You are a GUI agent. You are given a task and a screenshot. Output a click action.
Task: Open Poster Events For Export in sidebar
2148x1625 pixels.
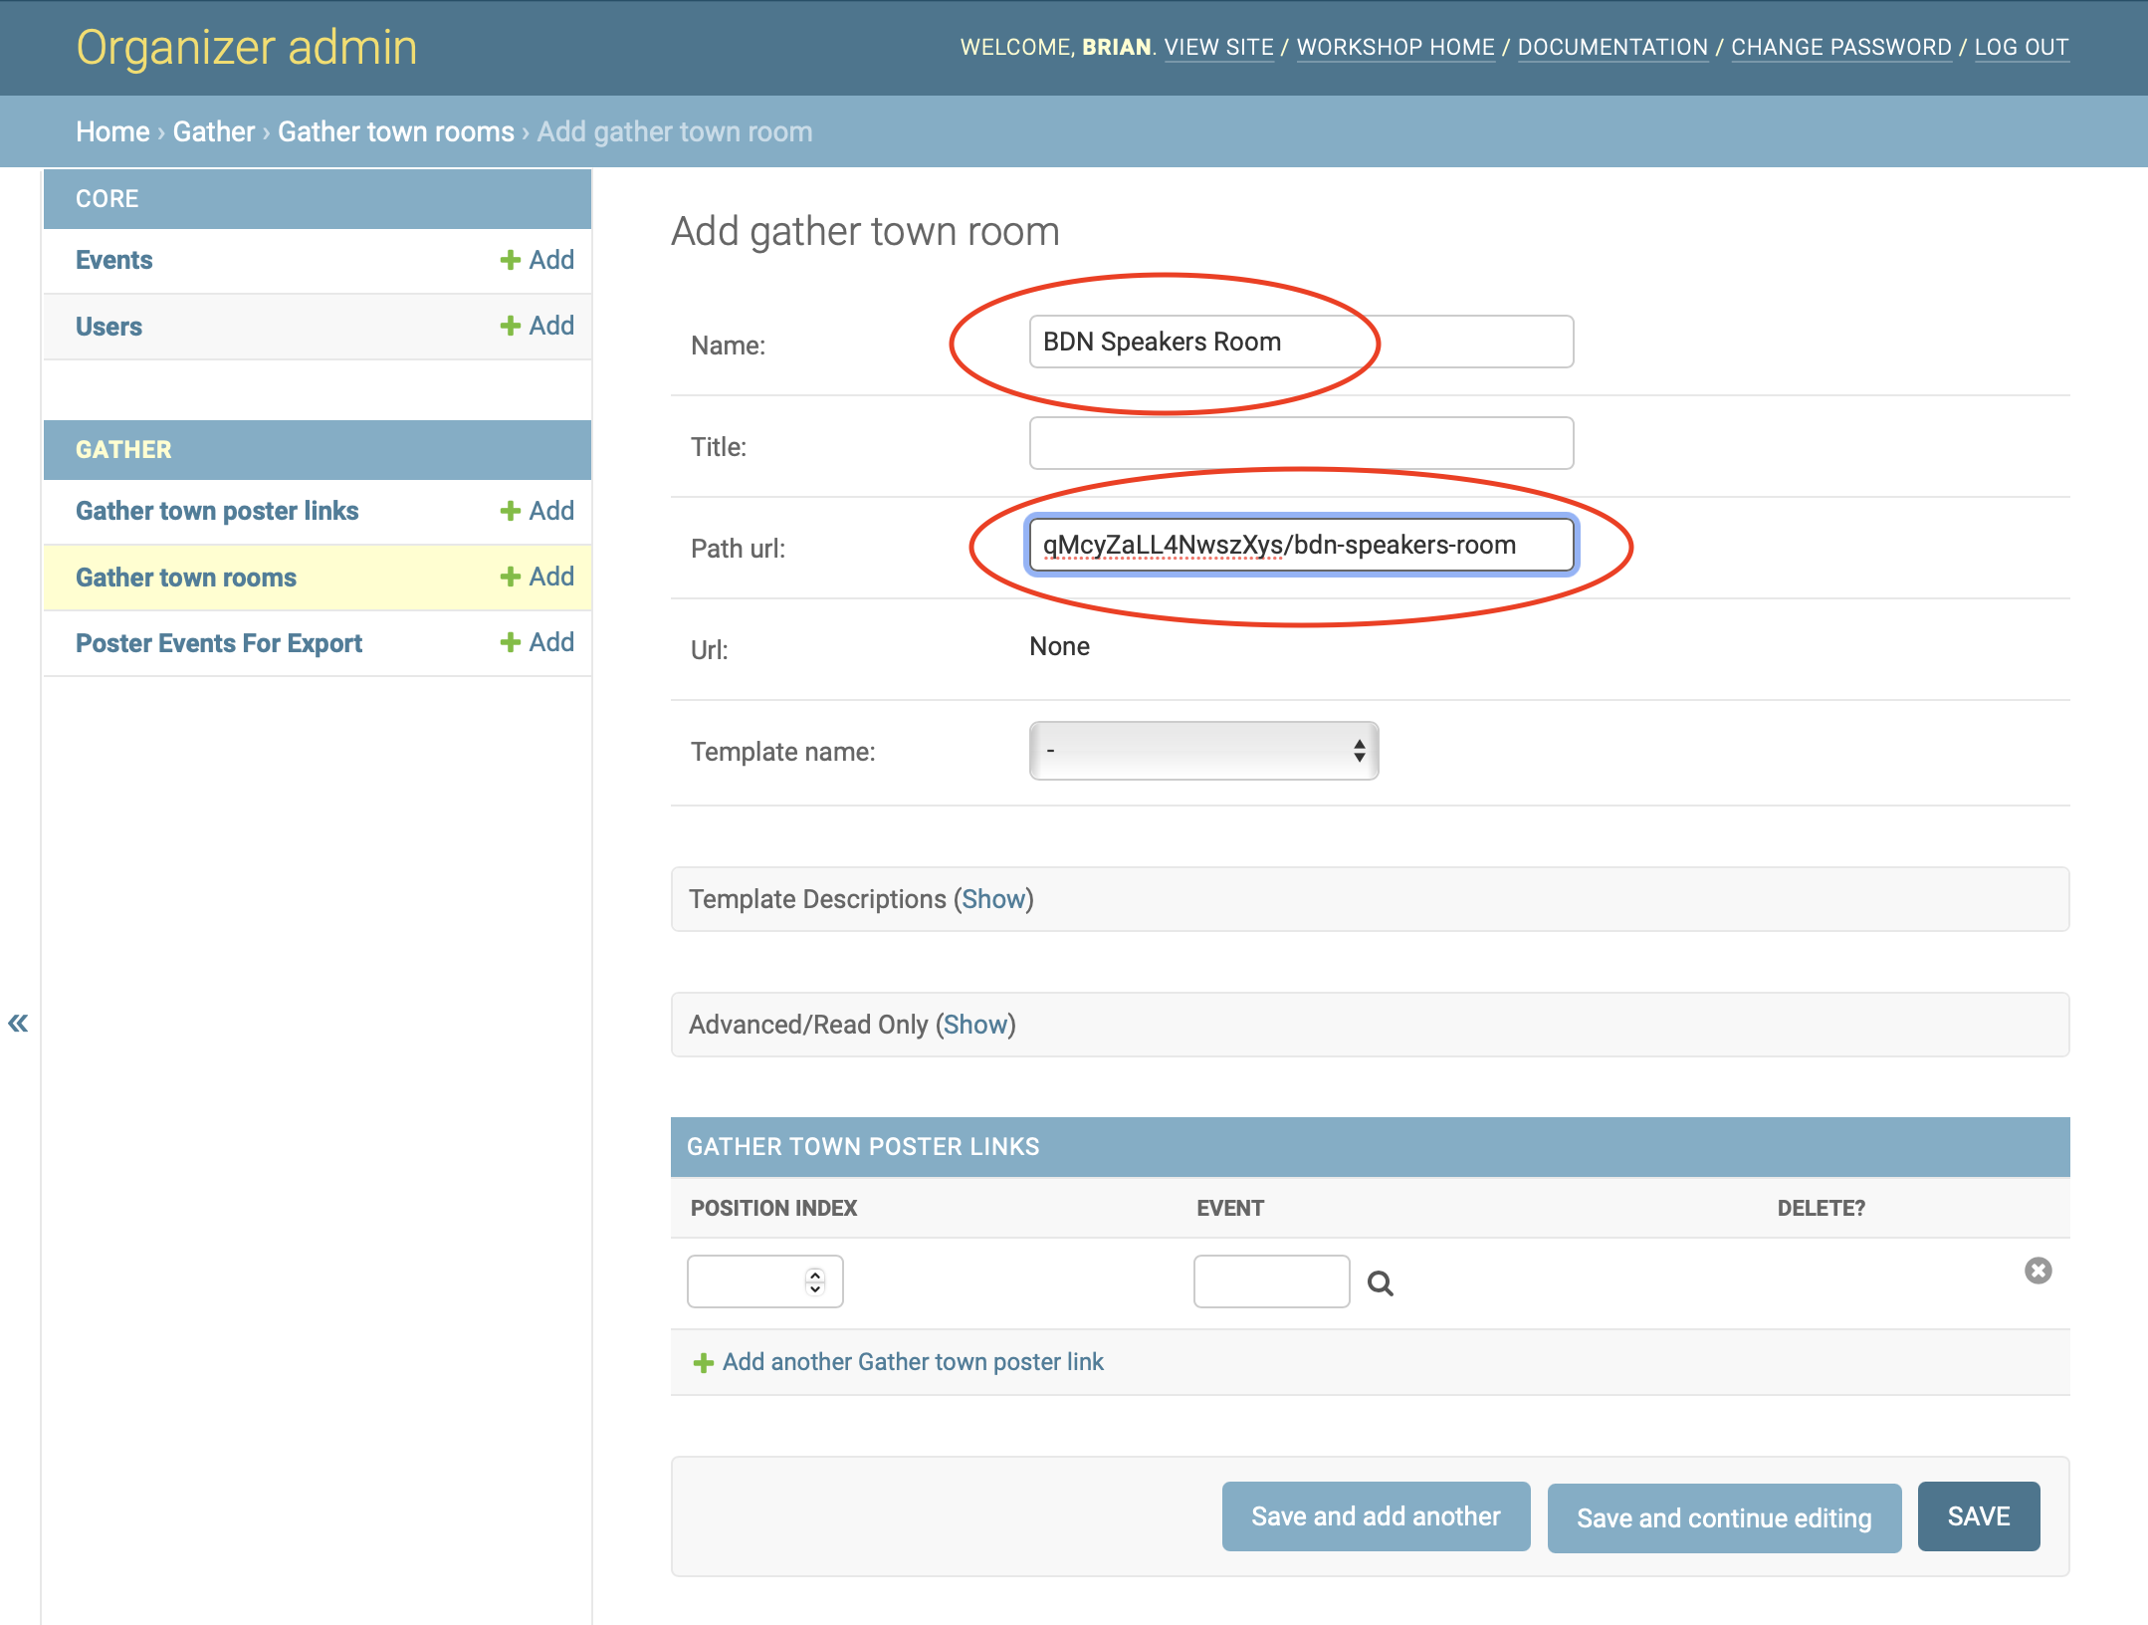(219, 643)
